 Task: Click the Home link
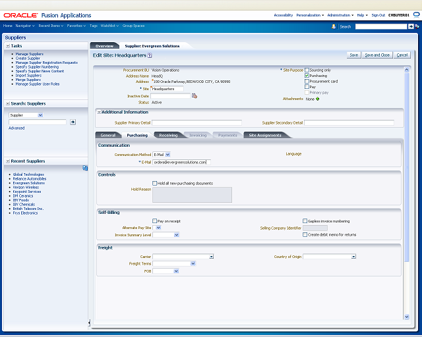[7, 26]
